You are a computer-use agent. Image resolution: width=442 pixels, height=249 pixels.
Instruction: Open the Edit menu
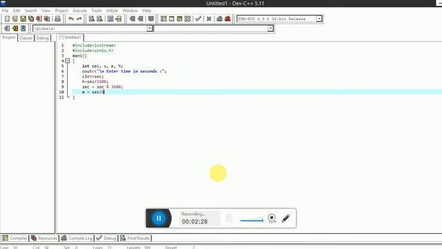17,11
